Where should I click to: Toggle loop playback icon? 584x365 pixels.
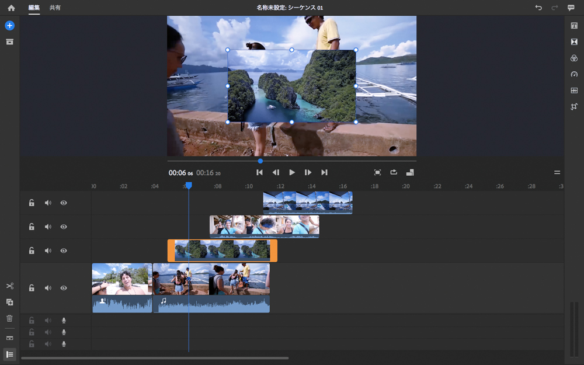(394, 172)
